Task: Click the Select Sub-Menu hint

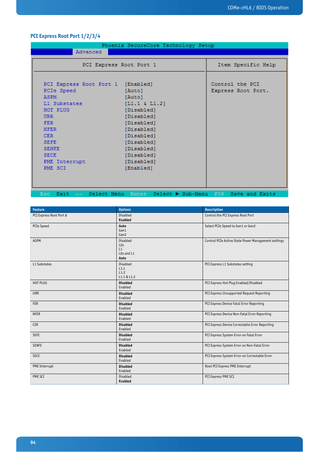Action: [181, 194]
